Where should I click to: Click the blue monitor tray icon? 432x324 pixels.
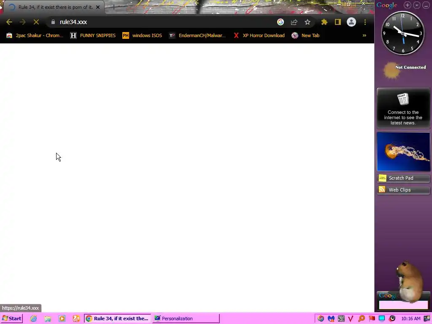382,319
